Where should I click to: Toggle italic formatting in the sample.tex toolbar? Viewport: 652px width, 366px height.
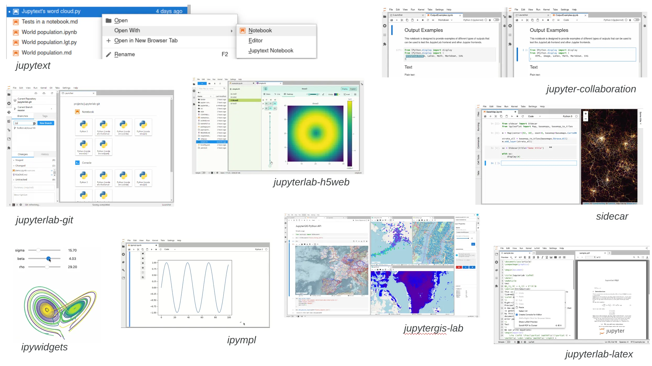click(542, 257)
